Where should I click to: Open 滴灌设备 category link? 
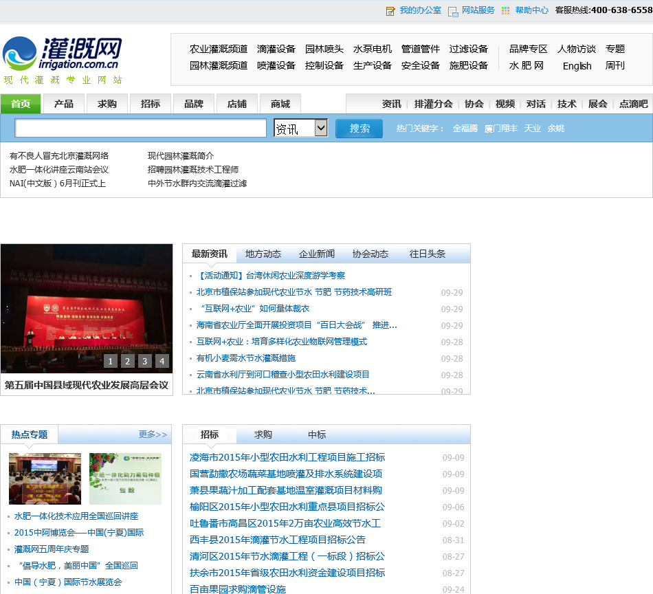(x=276, y=49)
